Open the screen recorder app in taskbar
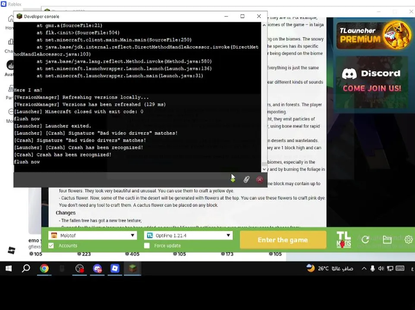Viewport: 415px width, 310px height. tap(79, 269)
